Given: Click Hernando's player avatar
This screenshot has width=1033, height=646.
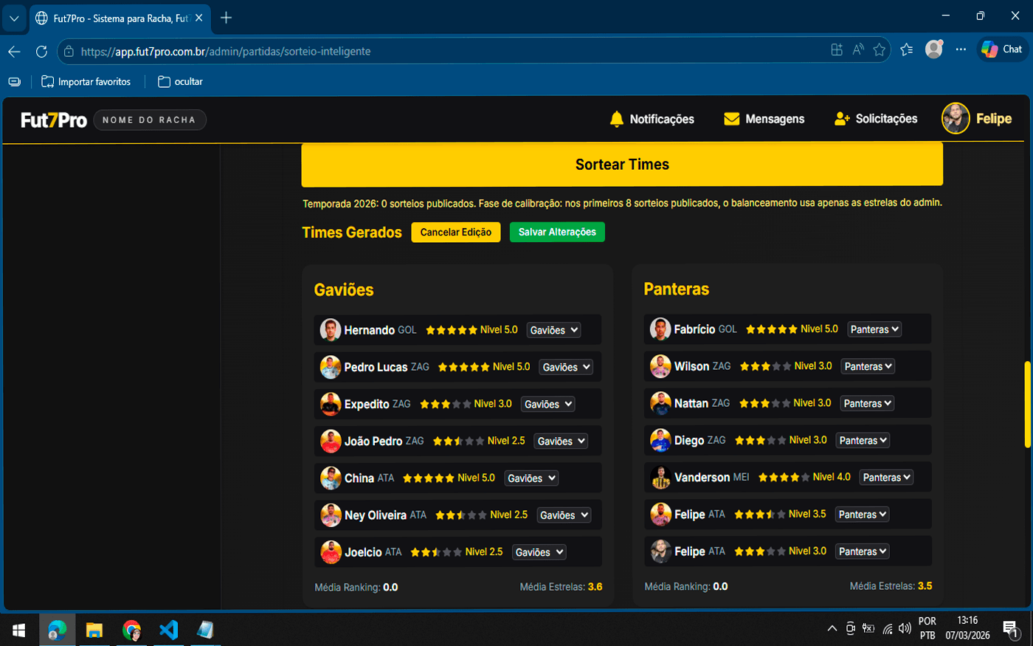Looking at the screenshot, I should coord(330,330).
